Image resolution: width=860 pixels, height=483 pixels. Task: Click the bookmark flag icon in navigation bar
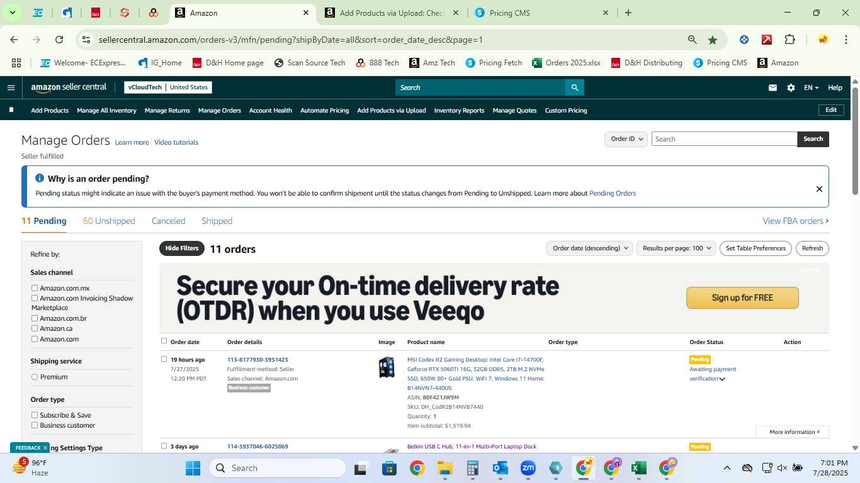click(11, 110)
